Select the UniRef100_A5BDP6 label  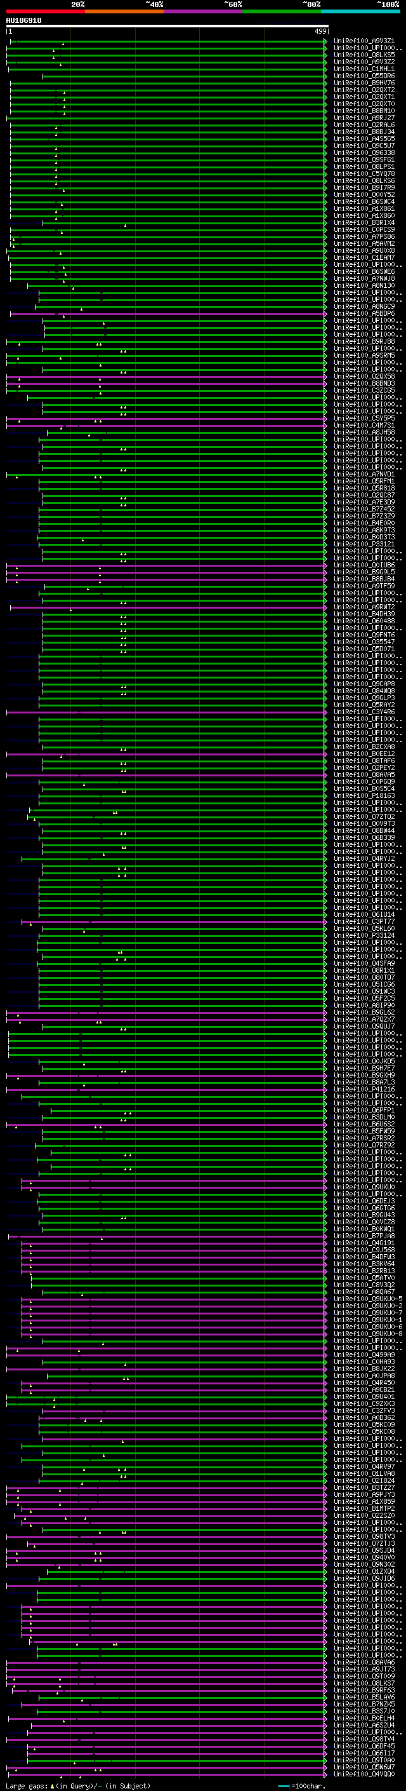point(364,314)
